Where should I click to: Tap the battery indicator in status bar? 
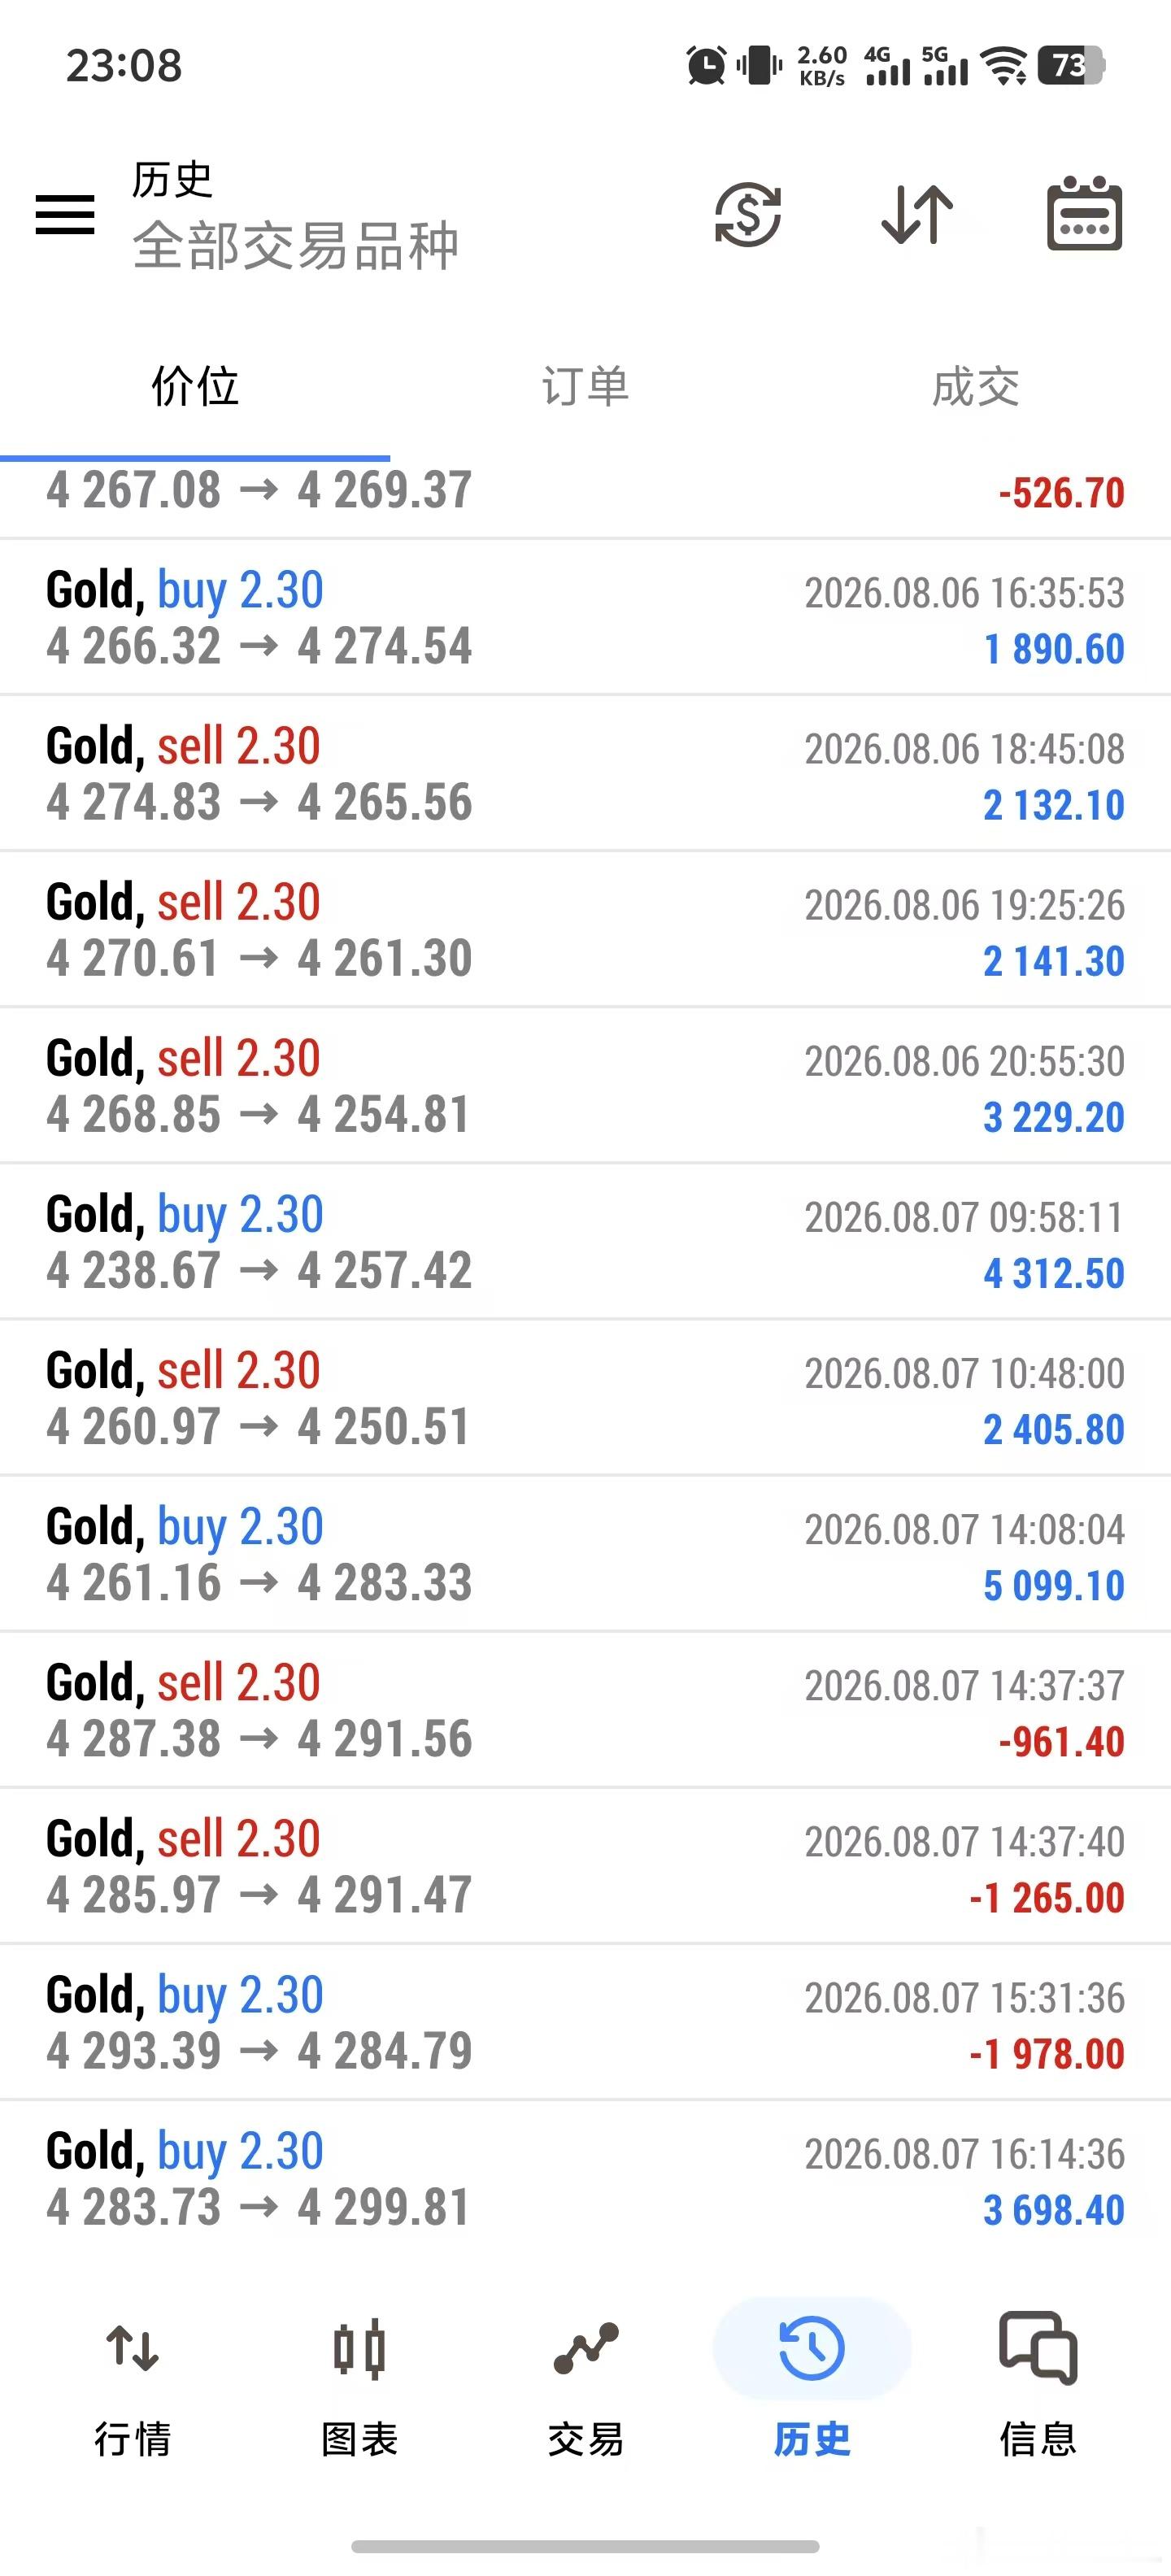pyautogui.click(x=1071, y=66)
